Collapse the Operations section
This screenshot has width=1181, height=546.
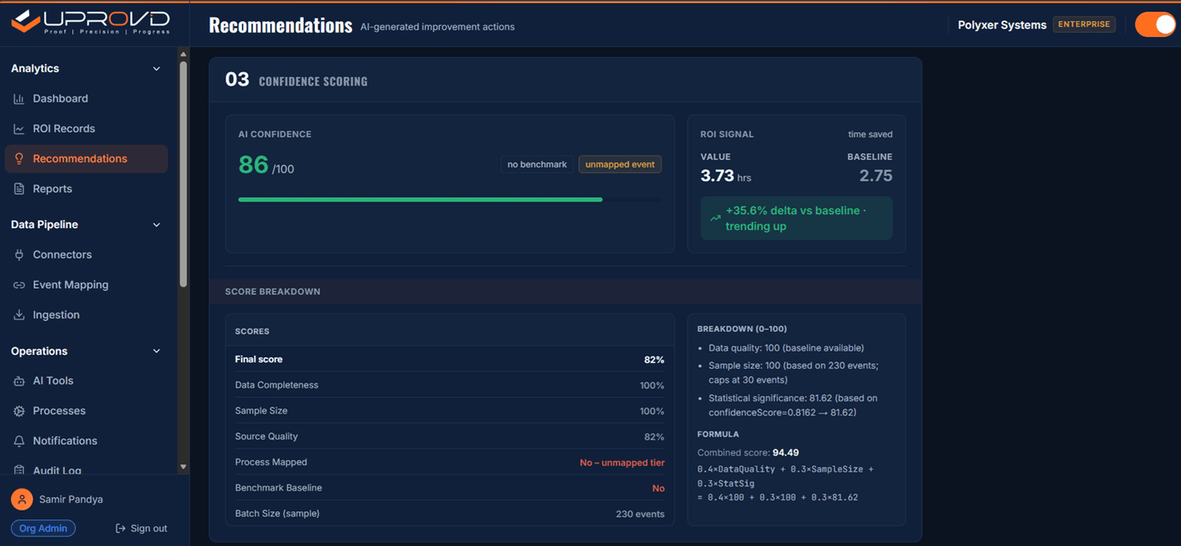[156, 351]
